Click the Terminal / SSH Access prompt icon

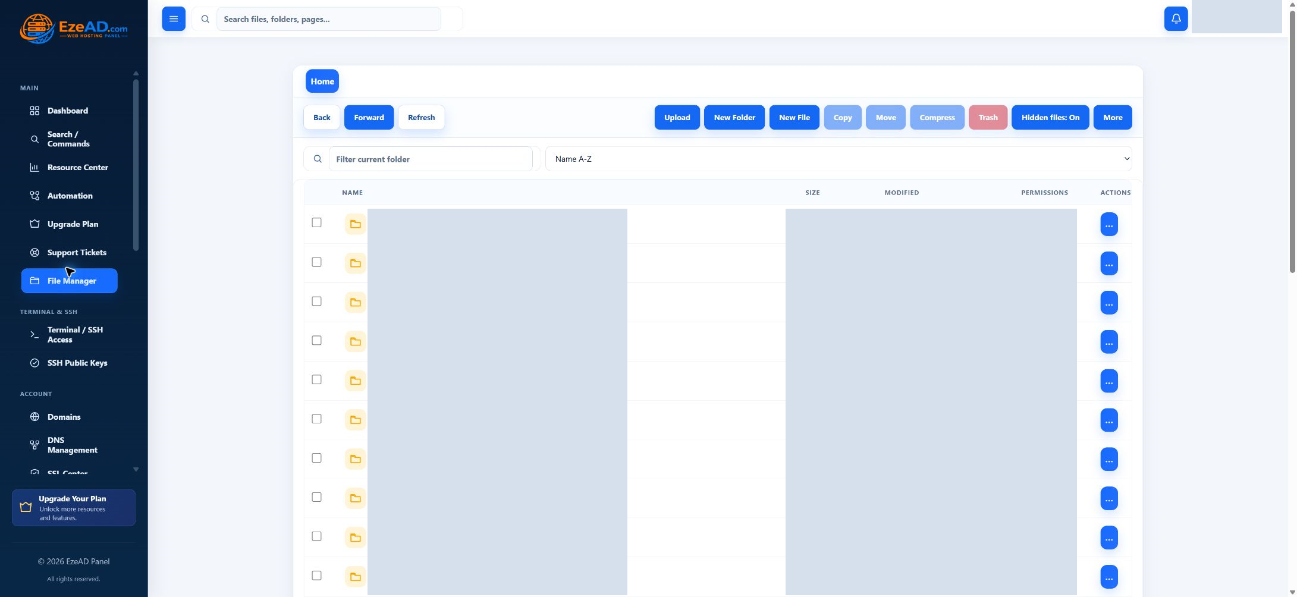34,335
